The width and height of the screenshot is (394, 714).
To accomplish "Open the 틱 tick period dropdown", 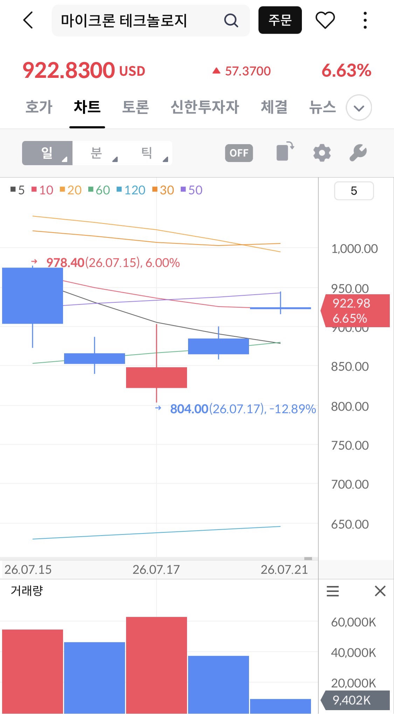I will point(147,153).
